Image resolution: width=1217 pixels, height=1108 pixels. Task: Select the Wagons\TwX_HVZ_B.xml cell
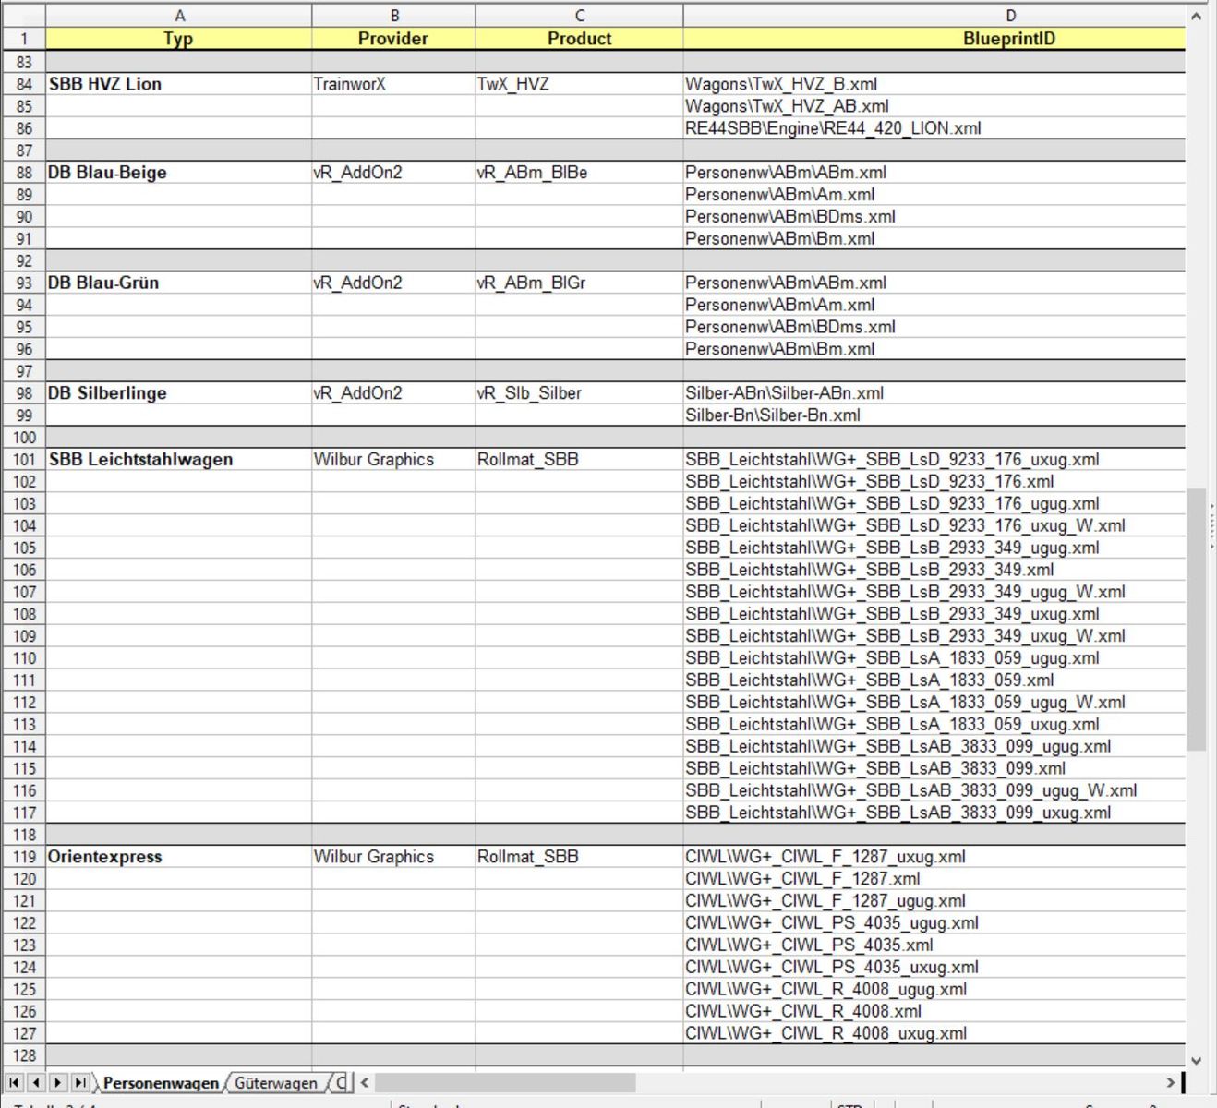[934, 84]
